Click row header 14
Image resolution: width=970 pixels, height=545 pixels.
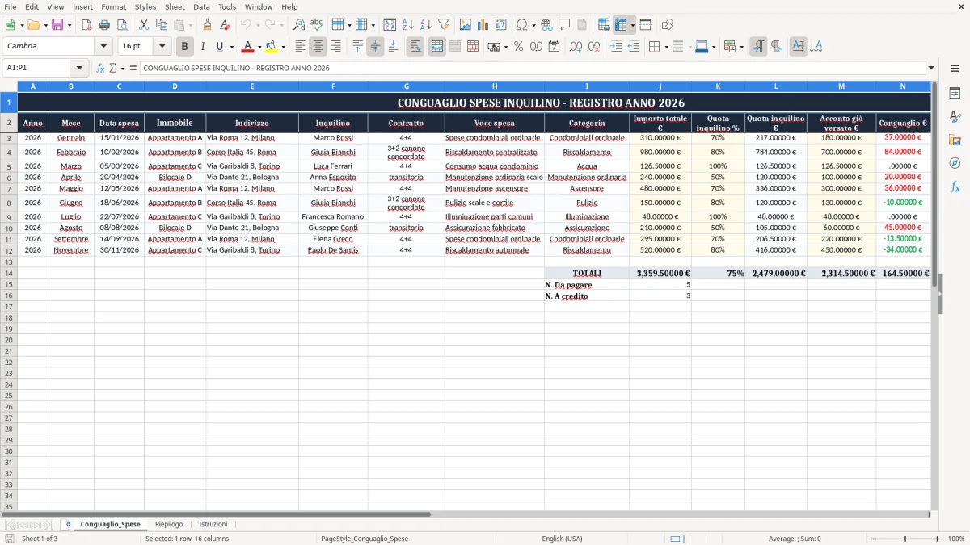[x=9, y=273]
